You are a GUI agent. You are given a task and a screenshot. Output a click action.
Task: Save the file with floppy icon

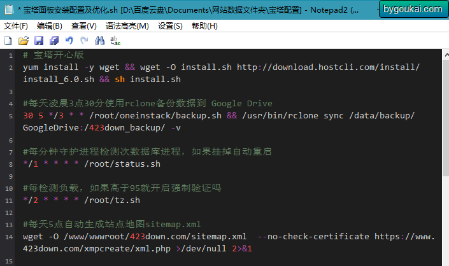(39, 41)
